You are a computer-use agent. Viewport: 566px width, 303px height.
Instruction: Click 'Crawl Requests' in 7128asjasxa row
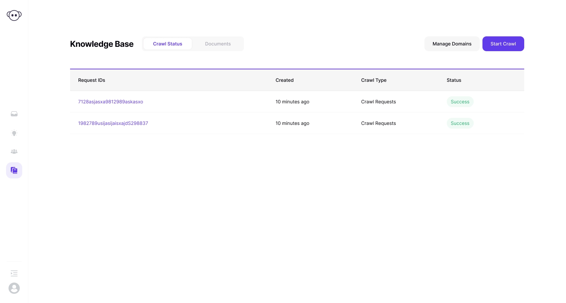point(378,102)
